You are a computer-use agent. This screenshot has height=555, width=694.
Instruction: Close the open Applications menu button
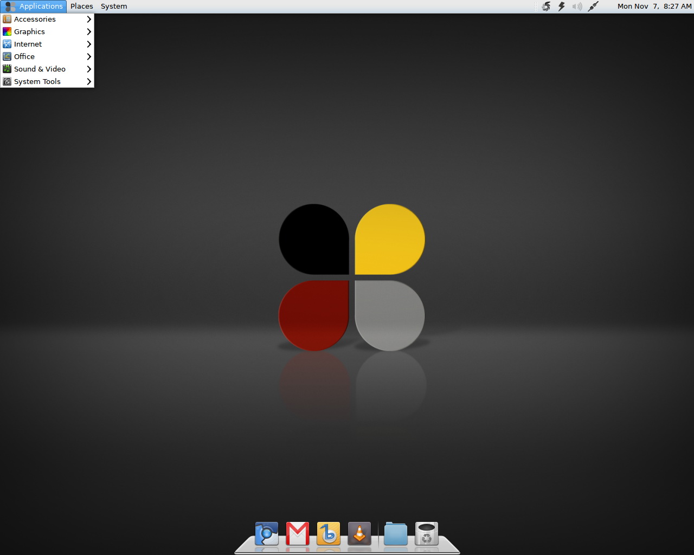tap(34, 7)
